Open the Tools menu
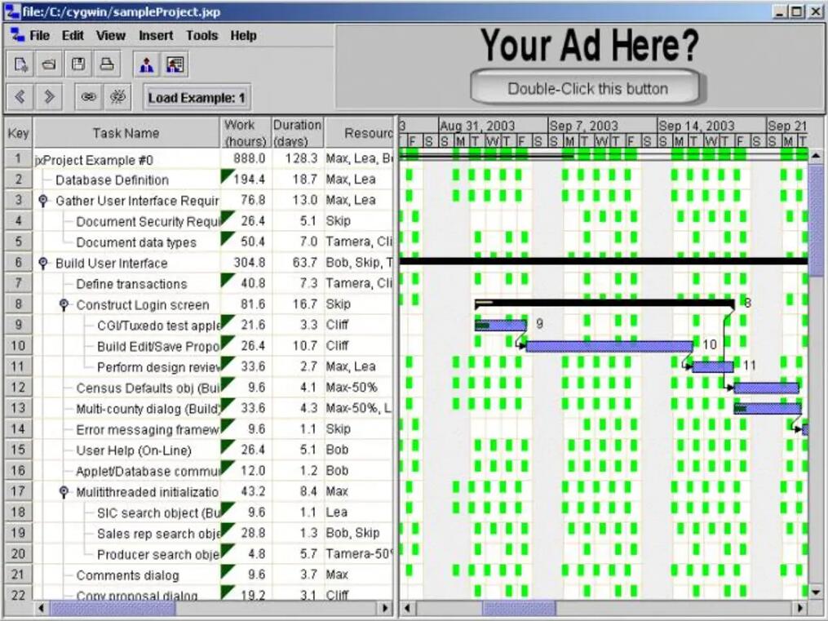 point(201,36)
